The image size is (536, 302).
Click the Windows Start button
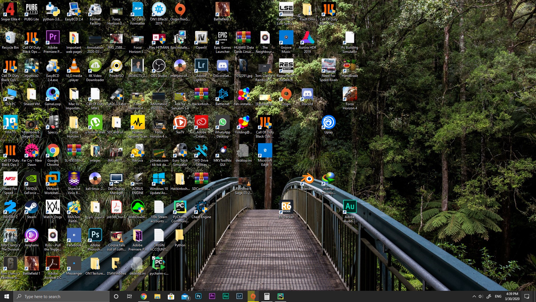pos(7,296)
